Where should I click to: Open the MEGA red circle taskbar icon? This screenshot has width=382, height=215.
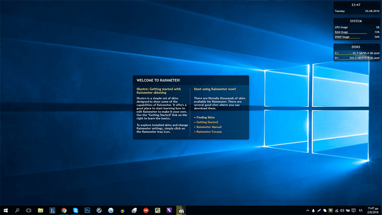(x=146, y=210)
